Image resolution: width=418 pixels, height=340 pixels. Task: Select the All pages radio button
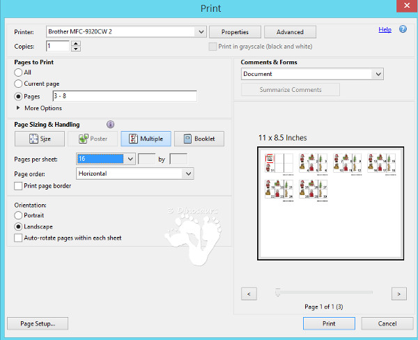click(19, 72)
